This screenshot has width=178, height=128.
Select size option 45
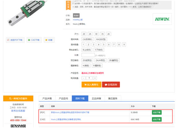(109, 34)
